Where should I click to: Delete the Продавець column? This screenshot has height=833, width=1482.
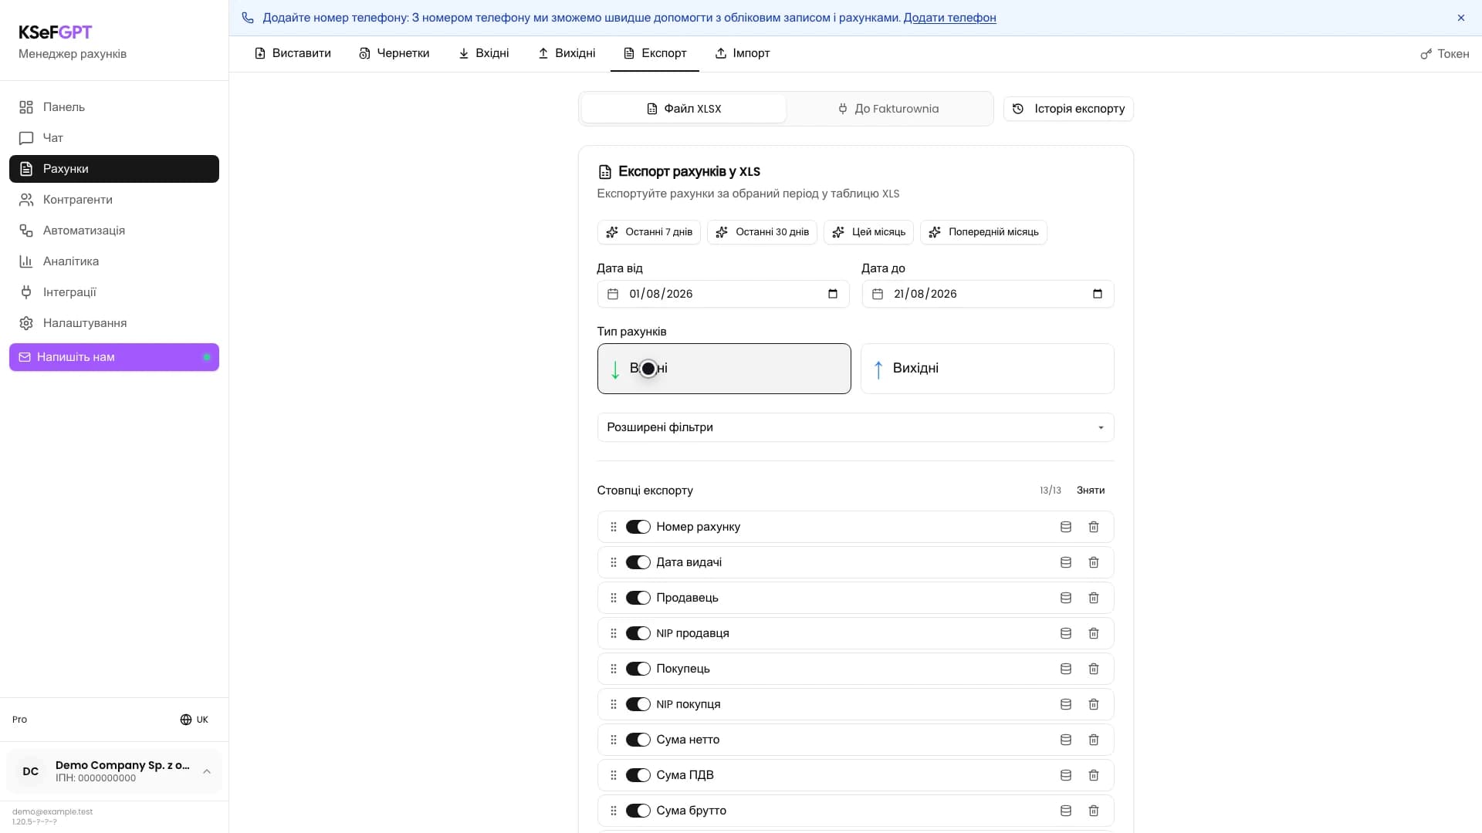(1094, 598)
